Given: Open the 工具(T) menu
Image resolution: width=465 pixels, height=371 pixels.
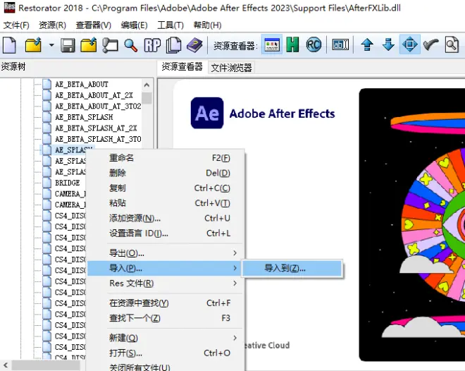Looking at the screenshot, I should 170,25.
